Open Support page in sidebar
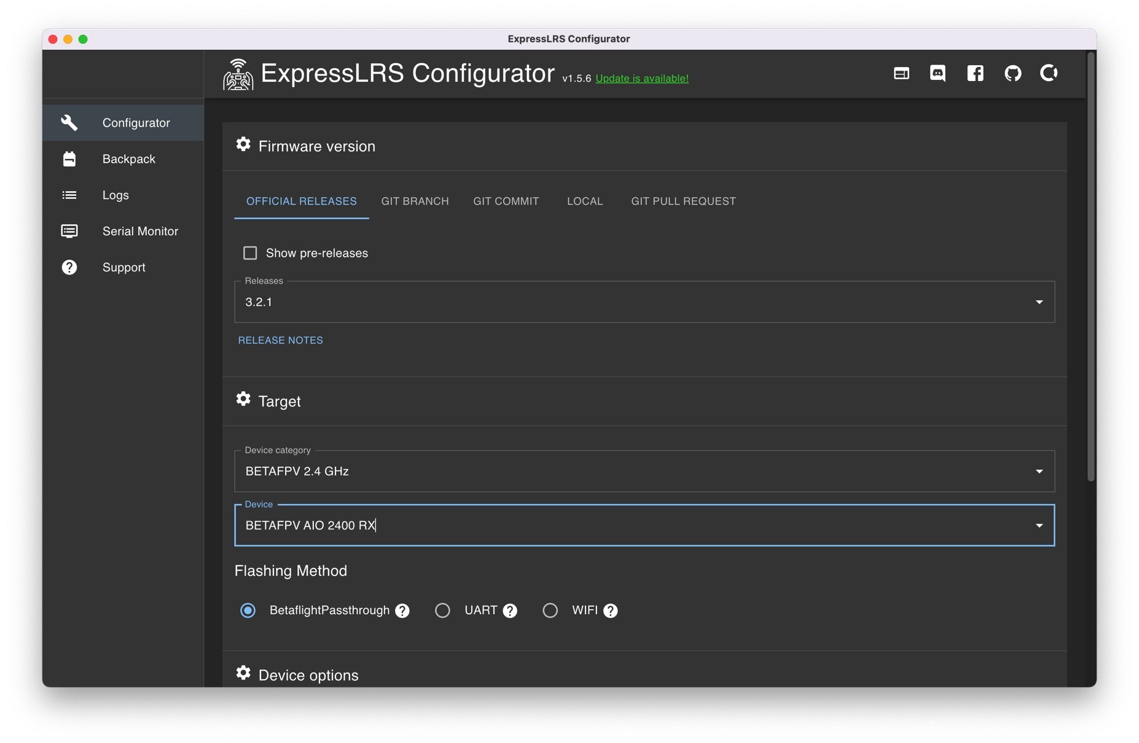1139x743 pixels. [123, 267]
